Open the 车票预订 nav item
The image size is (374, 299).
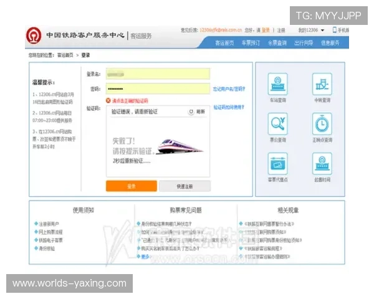(x=251, y=43)
